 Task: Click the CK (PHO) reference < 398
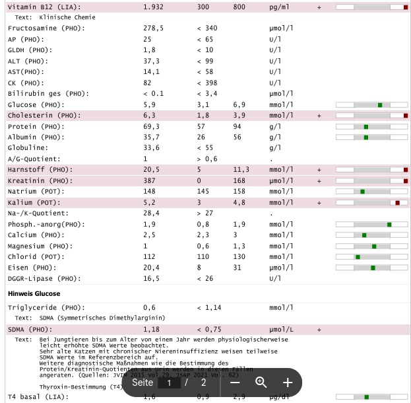point(207,83)
